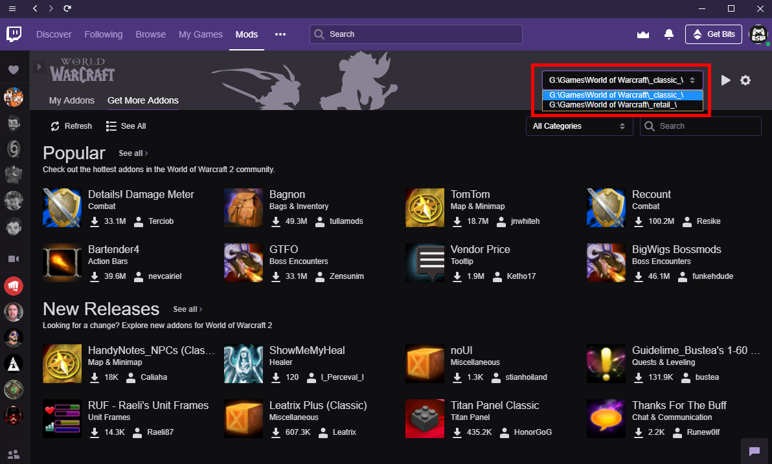This screenshot has width=772, height=464.
Task: Open the game install path dropdown
Action: (622, 80)
